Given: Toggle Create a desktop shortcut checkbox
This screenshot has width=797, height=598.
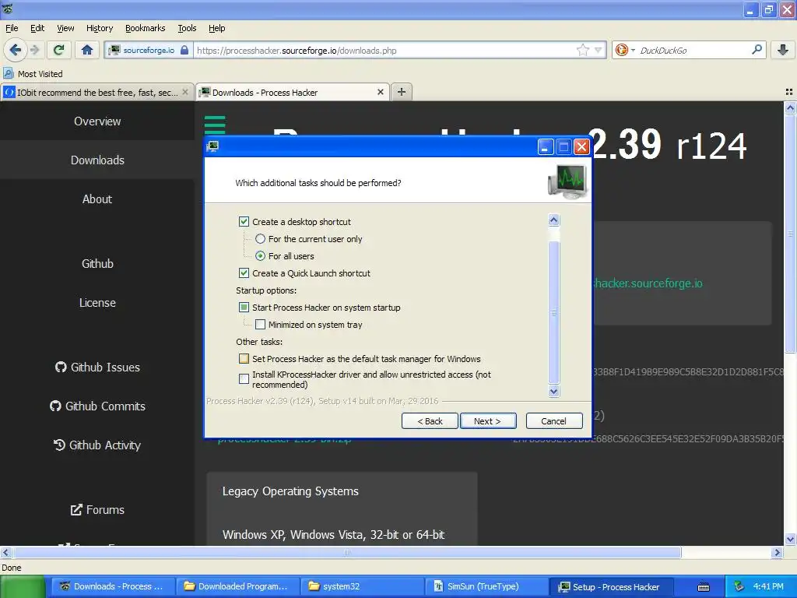Looking at the screenshot, I should [x=244, y=222].
